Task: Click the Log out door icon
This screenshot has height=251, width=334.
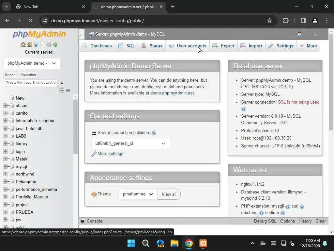Action: 30,44
